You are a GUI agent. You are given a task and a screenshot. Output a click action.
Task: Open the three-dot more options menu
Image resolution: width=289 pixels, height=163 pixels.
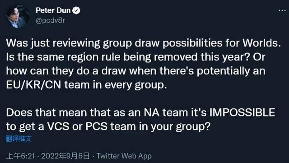[282, 10]
